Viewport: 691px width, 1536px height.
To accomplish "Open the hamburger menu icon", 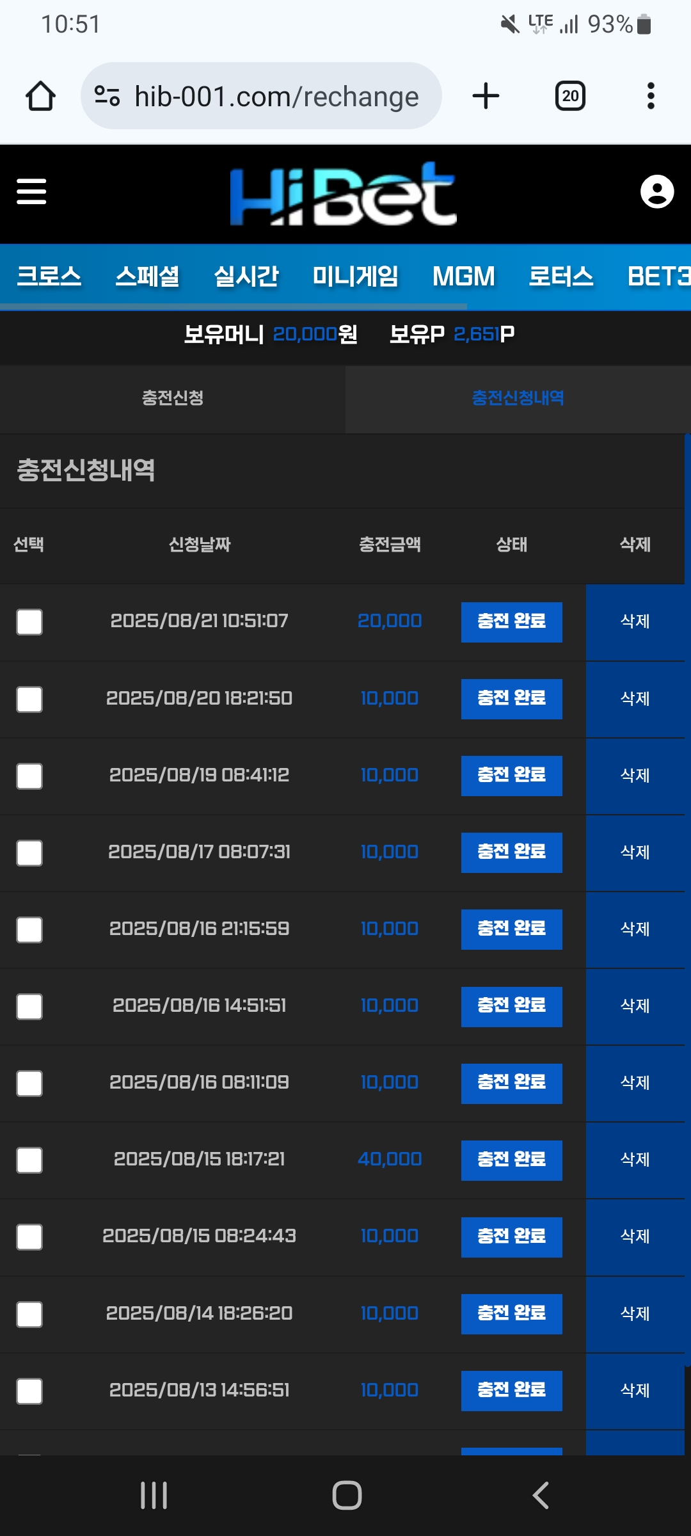I will [31, 191].
